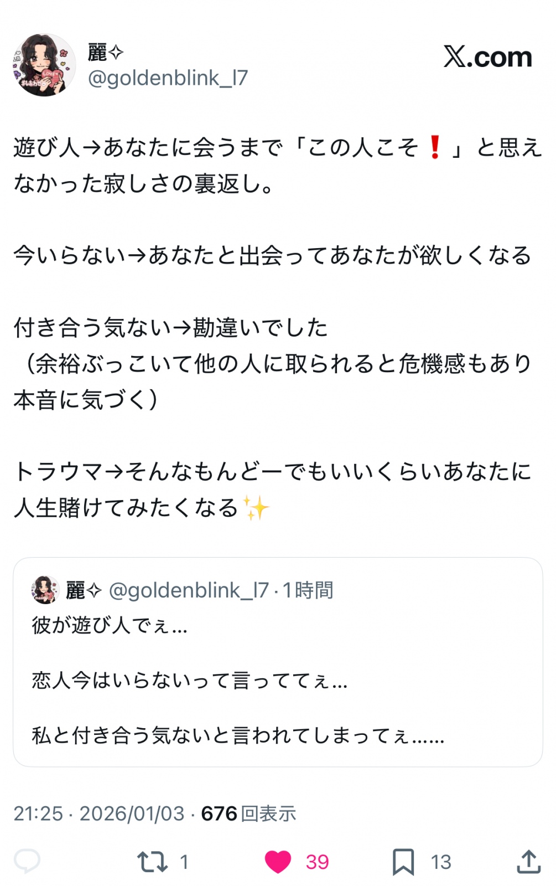556x886 pixels.
Task: Click the reply speech bubble icon
Action: (x=27, y=861)
